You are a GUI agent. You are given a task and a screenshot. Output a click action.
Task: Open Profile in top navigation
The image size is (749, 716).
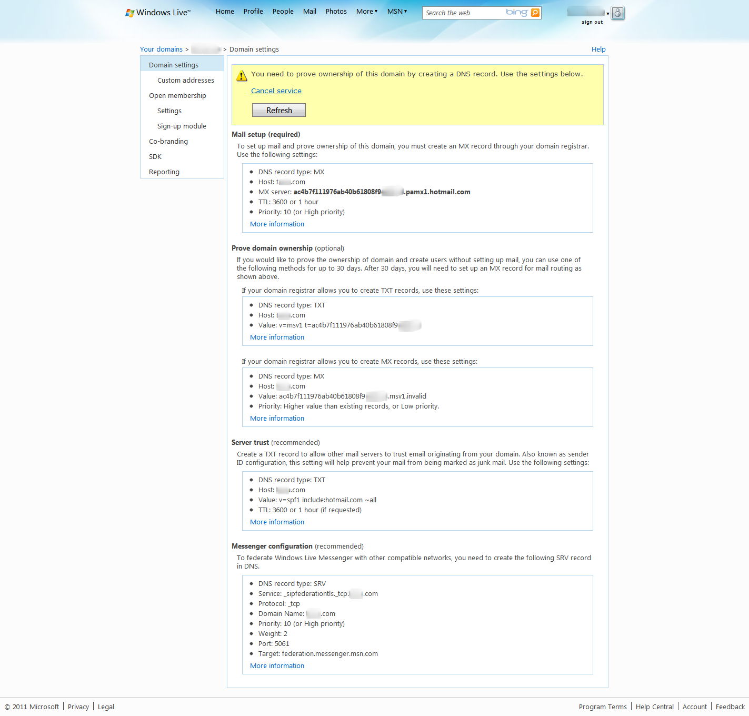pos(253,11)
